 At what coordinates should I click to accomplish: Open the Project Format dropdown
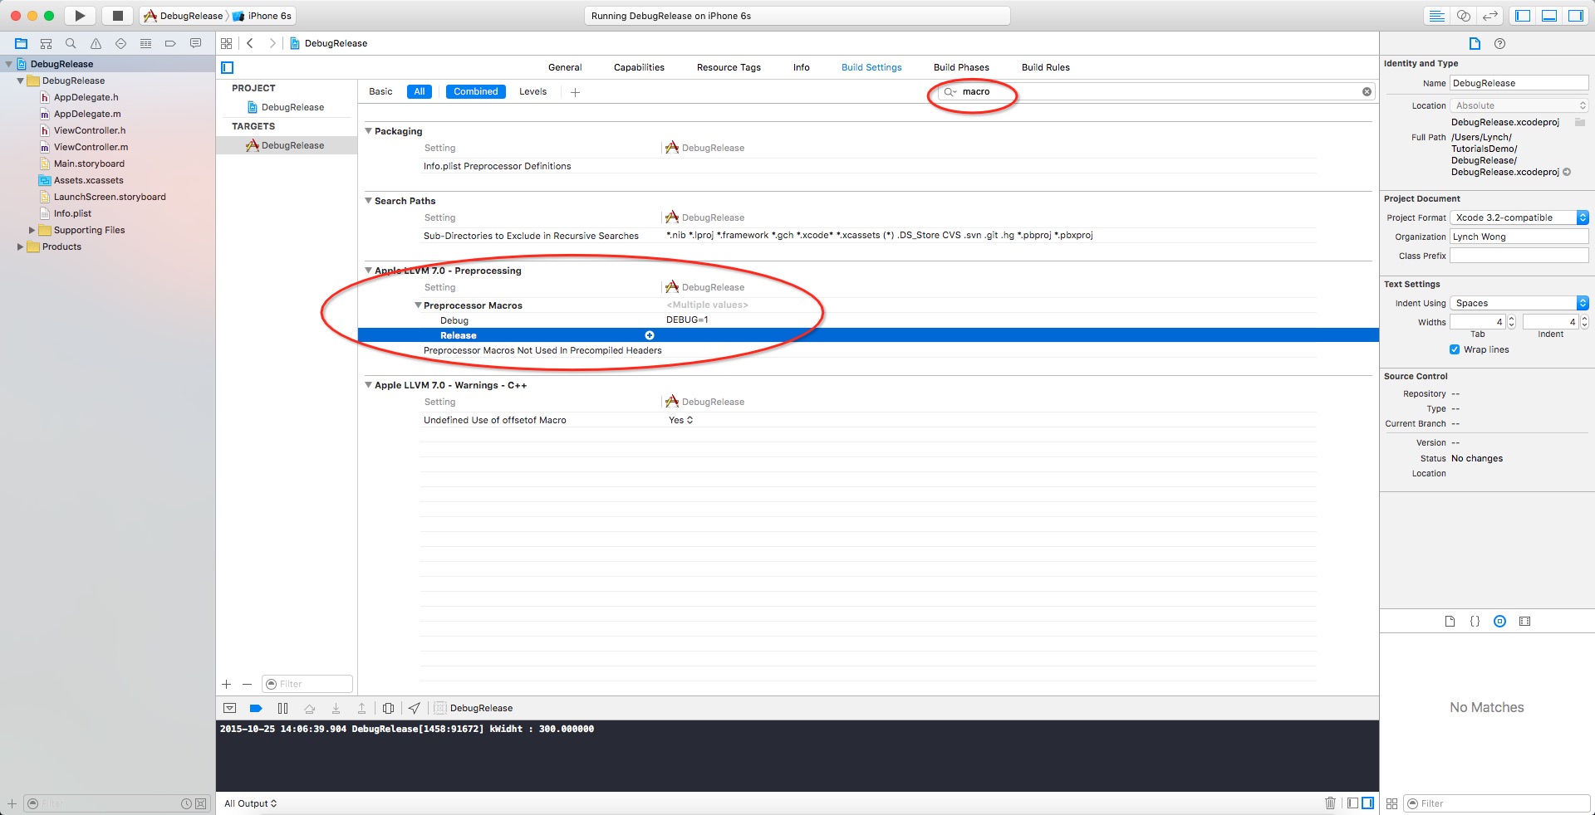1519,217
